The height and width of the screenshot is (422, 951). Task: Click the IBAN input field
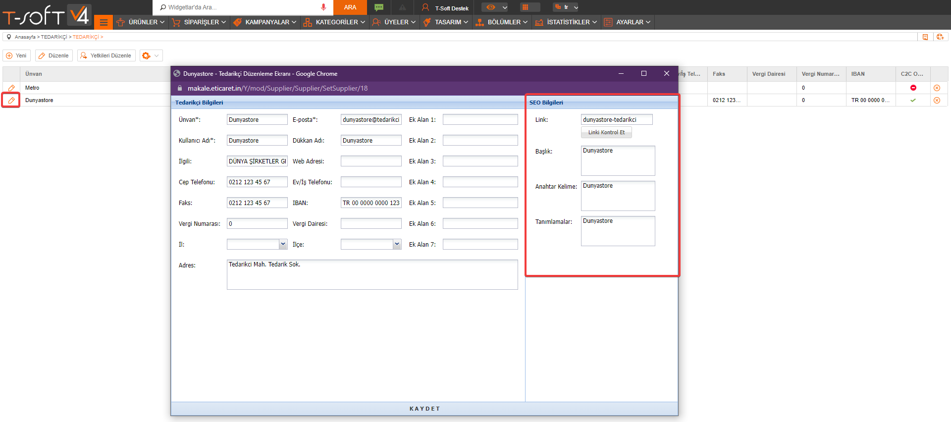[371, 203]
